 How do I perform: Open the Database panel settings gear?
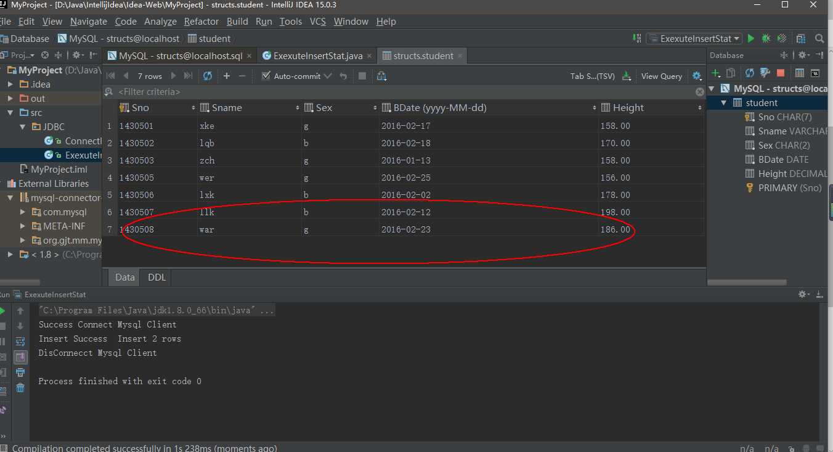(805, 55)
